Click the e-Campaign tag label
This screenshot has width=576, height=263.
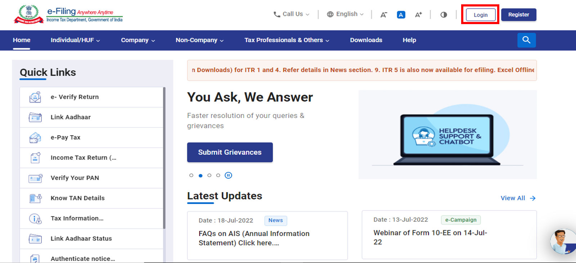(x=461, y=220)
